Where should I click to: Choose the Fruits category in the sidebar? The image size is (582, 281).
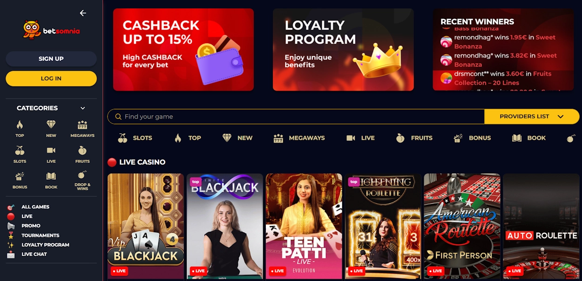(x=82, y=155)
